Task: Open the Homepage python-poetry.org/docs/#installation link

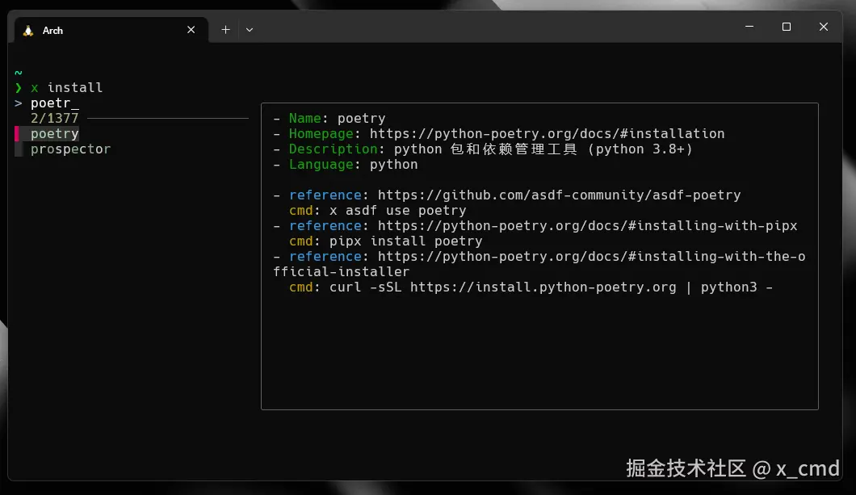Action: pyautogui.click(x=547, y=134)
